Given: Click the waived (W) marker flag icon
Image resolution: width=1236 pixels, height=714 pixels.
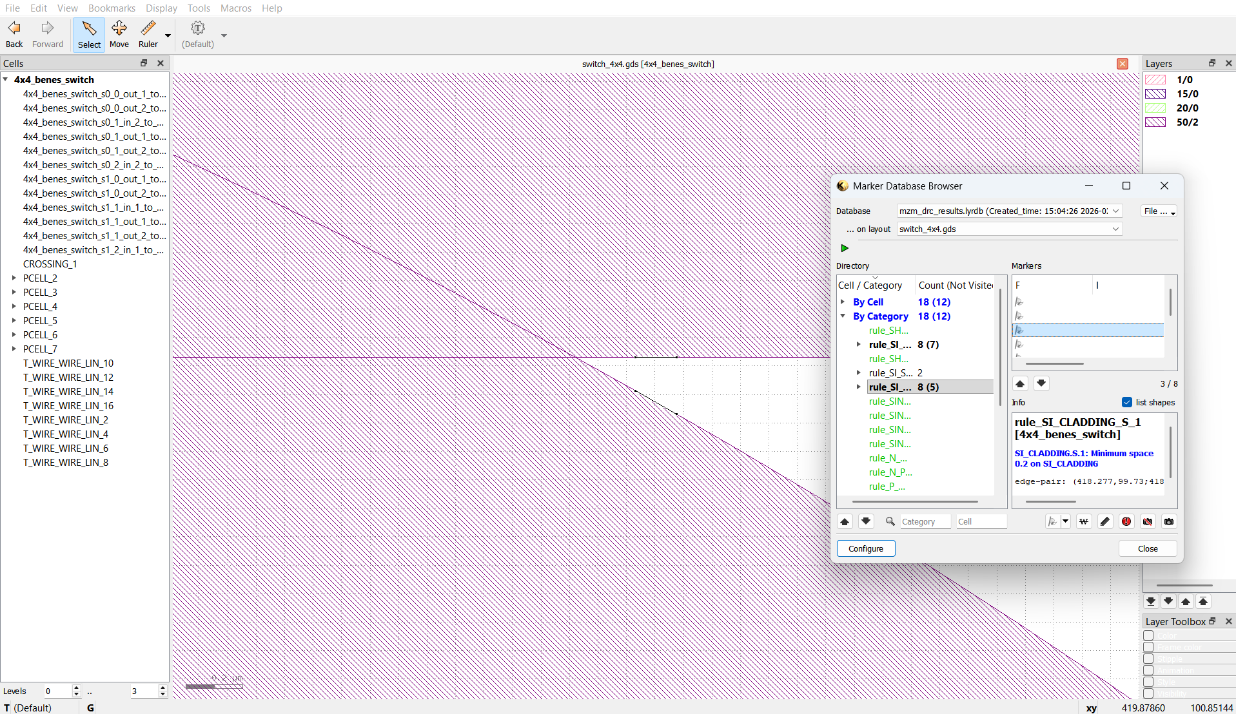Looking at the screenshot, I should (x=1084, y=521).
